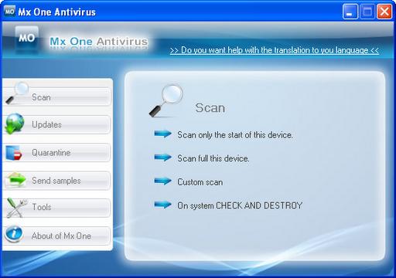Image resolution: width=396 pixels, height=278 pixels.
Task: Click the blue info icon for About
Action: click(x=14, y=234)
